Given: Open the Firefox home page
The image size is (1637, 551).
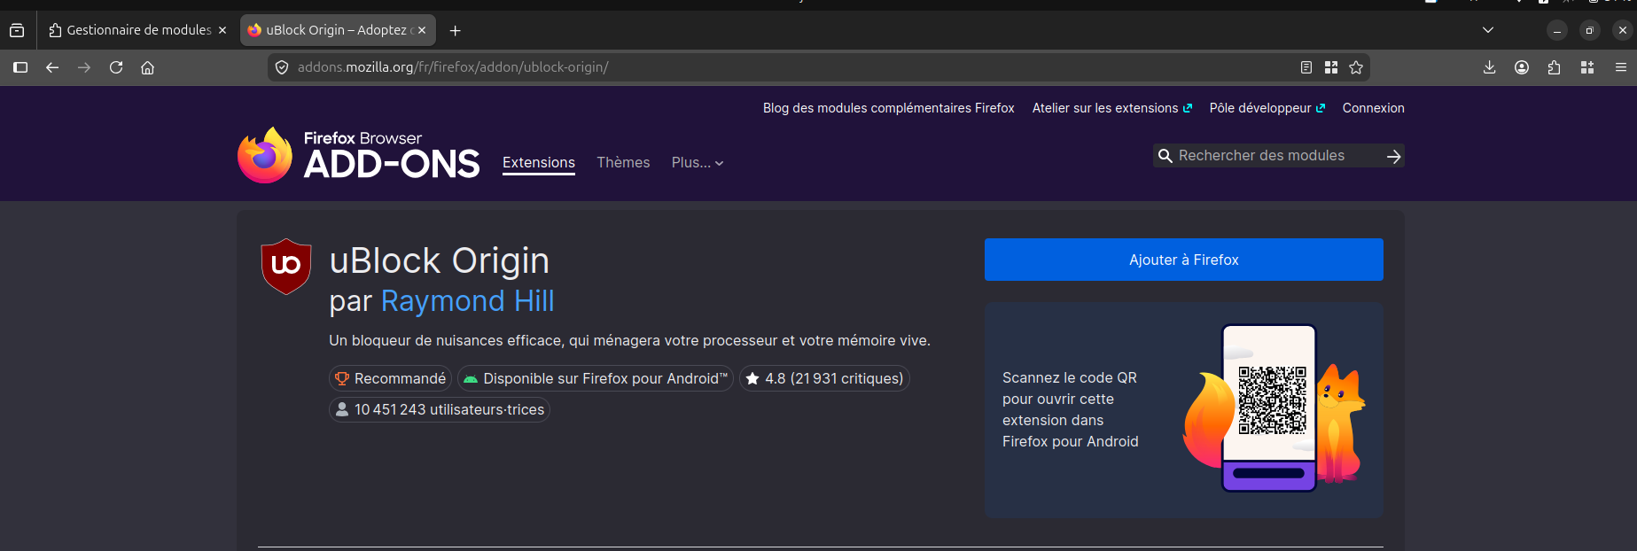Looking at the screenshot, I should [148, 67].
